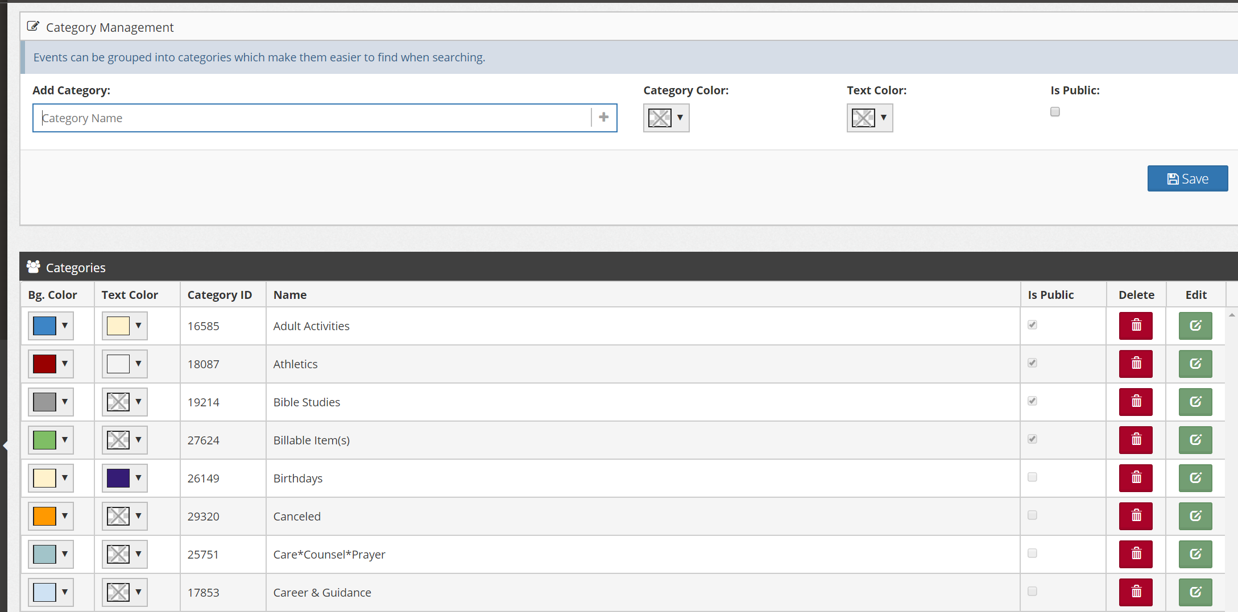Toggle Is Public for Athletics
1238x612 pixels.
pyautogui.click(x=1032, y=363)
